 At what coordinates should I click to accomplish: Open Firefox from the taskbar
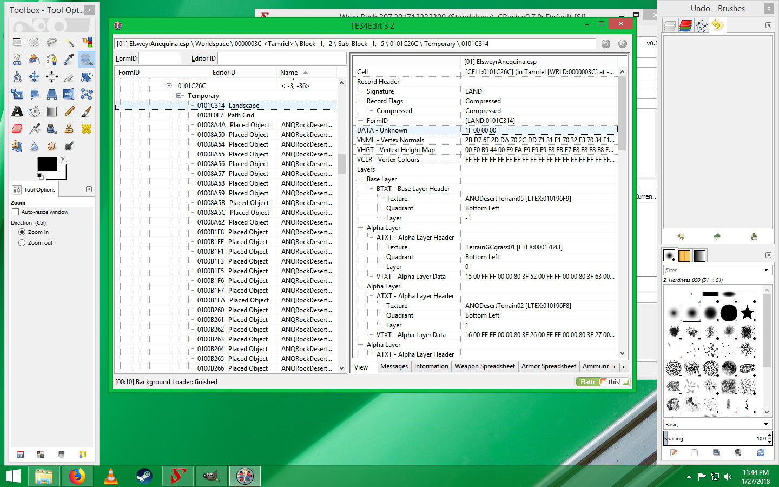click(x=77, y=476)
